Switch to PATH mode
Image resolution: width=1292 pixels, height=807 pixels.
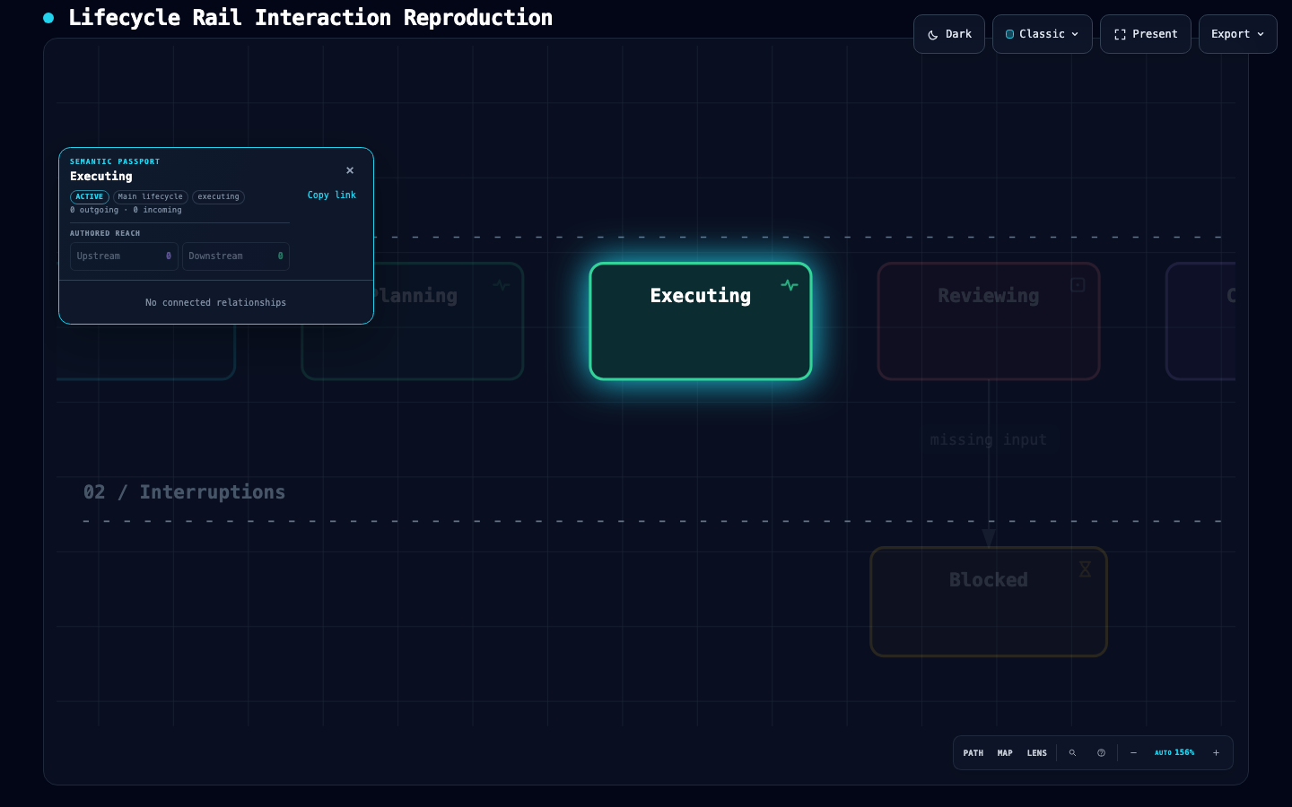pos(973,753)
